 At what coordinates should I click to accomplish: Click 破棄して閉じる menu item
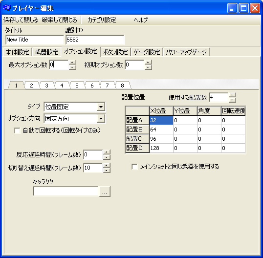(60, 20)
